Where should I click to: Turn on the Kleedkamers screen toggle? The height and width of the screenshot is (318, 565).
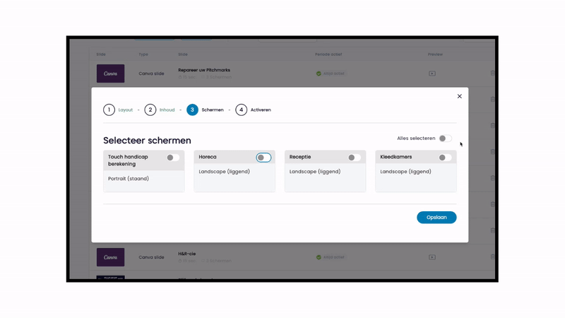pos(445,158)
